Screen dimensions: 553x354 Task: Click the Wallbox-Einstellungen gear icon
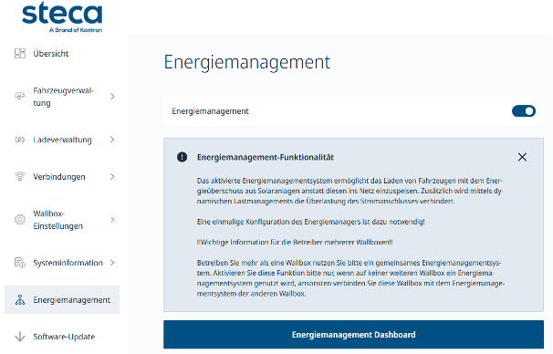20,219
